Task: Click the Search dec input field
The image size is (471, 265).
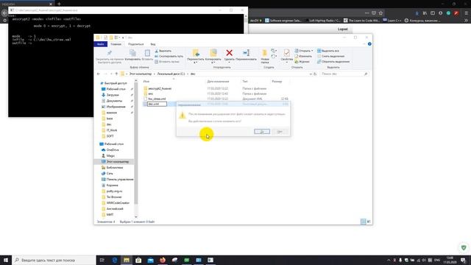Action: (344, 74)
